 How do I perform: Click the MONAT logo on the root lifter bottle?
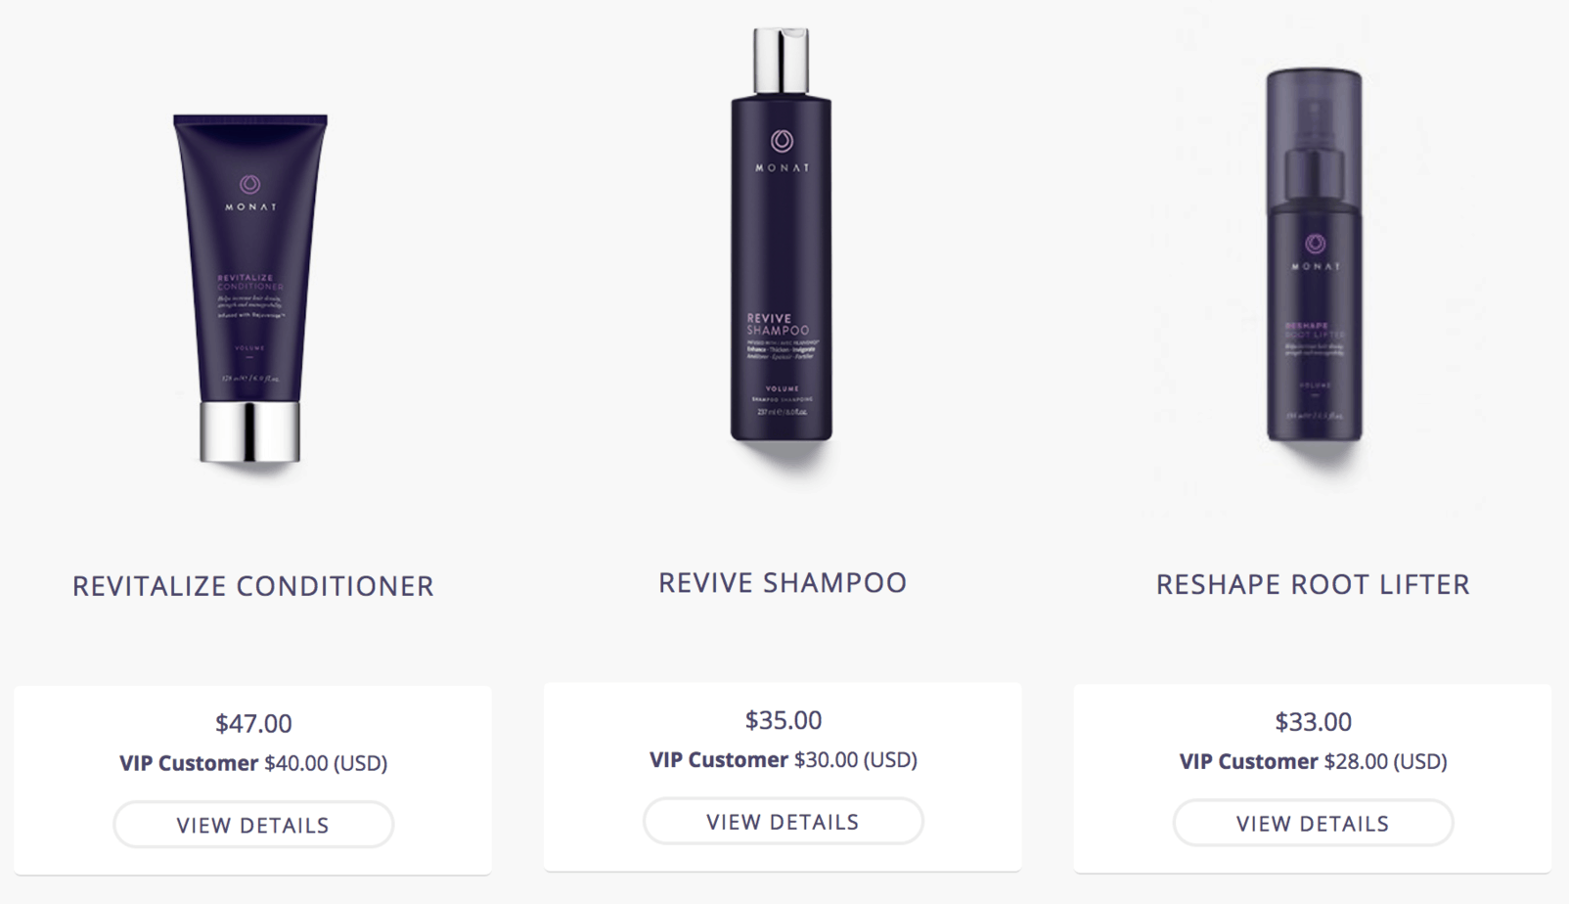[x=1315, y=251]
